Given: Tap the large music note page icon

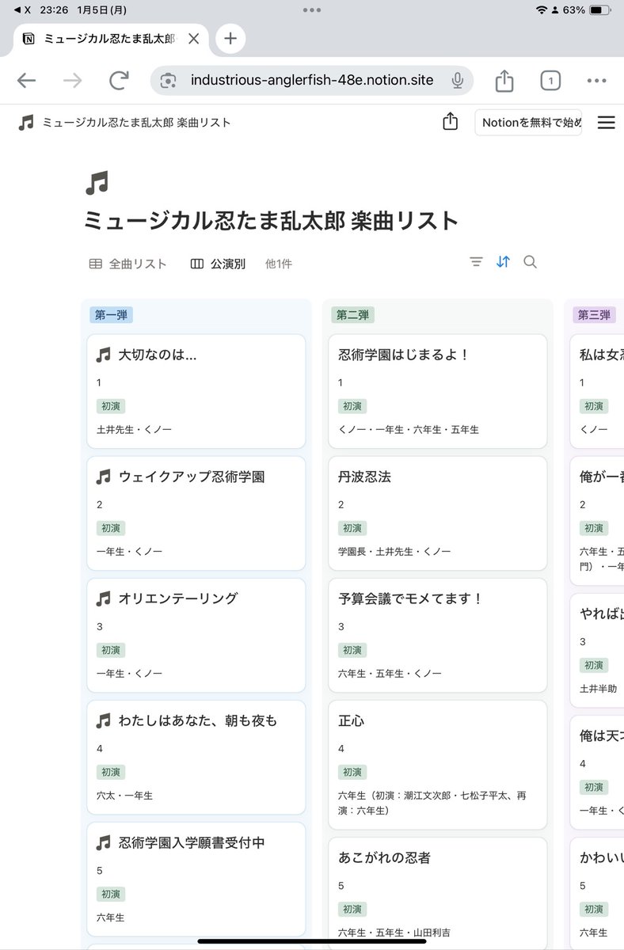Looking at the screenshot, I should pos(96,184).
